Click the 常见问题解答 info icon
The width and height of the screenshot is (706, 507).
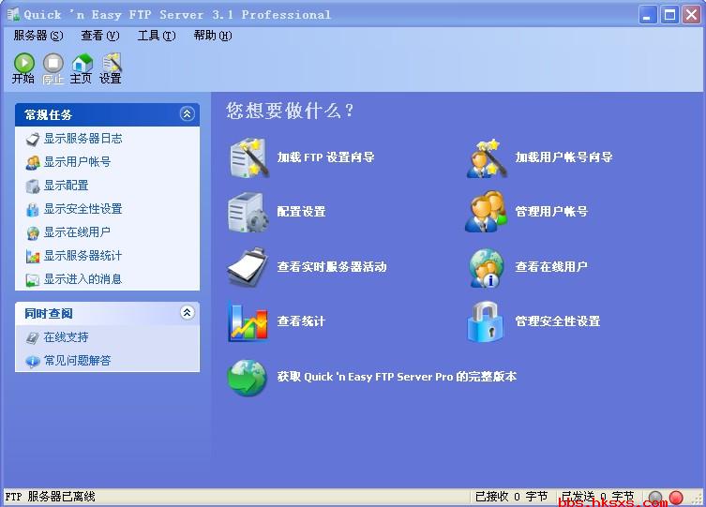click(x=33, y=361)
